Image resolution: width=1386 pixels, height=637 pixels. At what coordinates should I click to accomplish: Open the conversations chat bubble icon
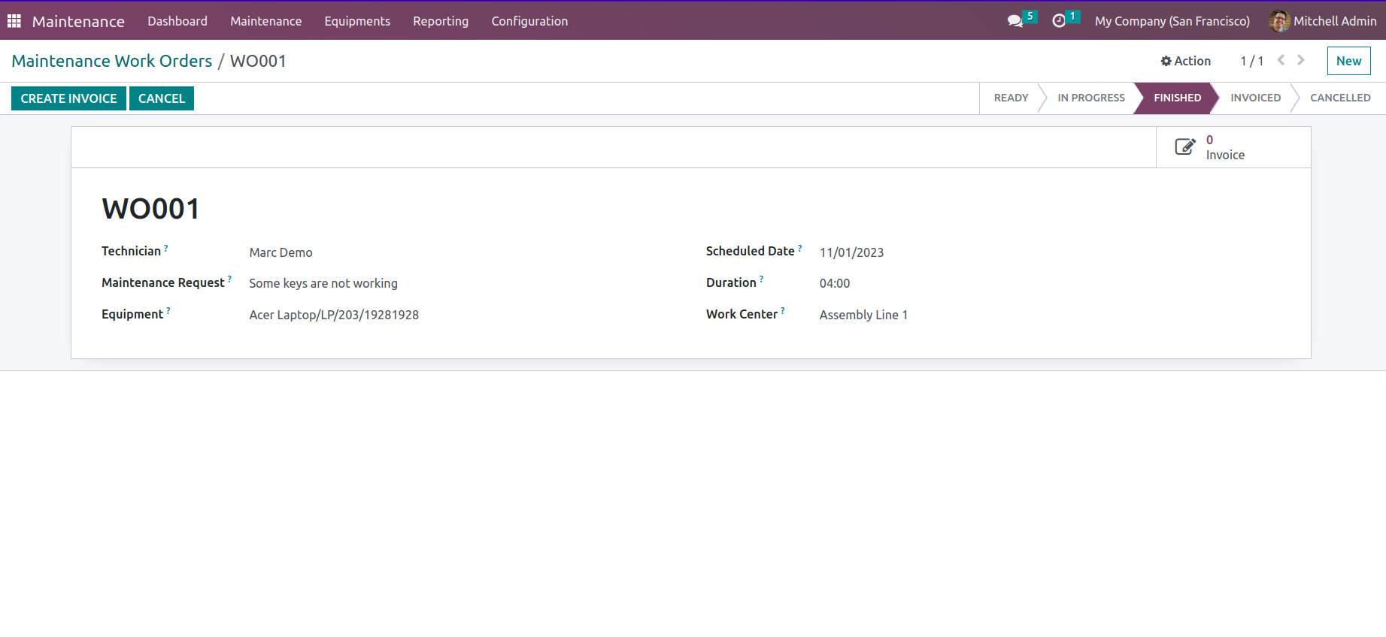pos(1015,21)
